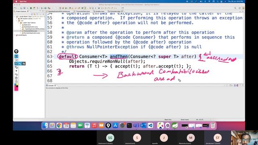Open Microsoft Teams from the Dock
Viewport: 258px width, 145px height.
(136, 126)
